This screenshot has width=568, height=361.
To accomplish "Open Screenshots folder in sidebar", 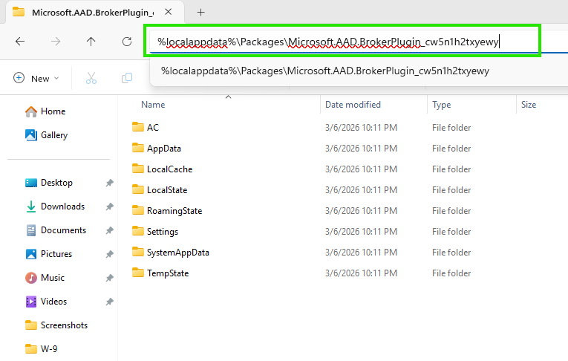I will [56, 325].
